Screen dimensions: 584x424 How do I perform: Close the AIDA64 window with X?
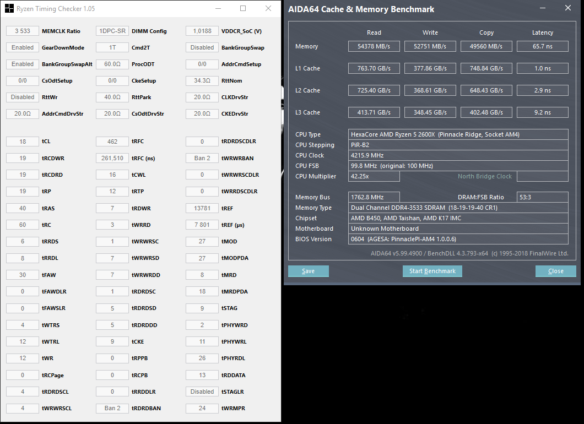point(567,8)
